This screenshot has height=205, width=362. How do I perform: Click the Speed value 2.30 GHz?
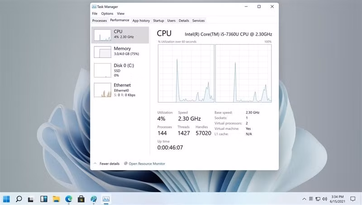pos(189,119)
